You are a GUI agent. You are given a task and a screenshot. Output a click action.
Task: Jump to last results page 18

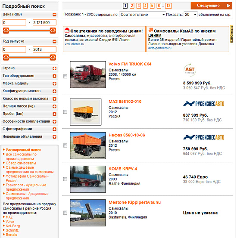(x=168, y=6)
